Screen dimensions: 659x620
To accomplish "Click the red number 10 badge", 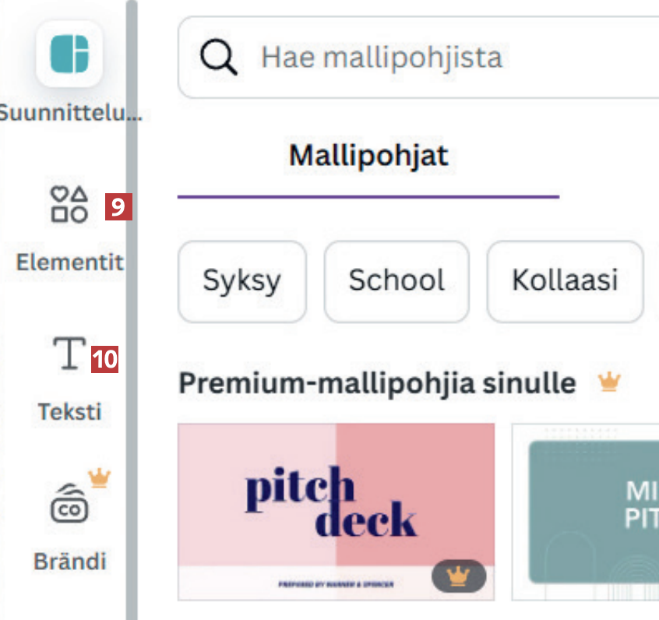I will point(104,360).
